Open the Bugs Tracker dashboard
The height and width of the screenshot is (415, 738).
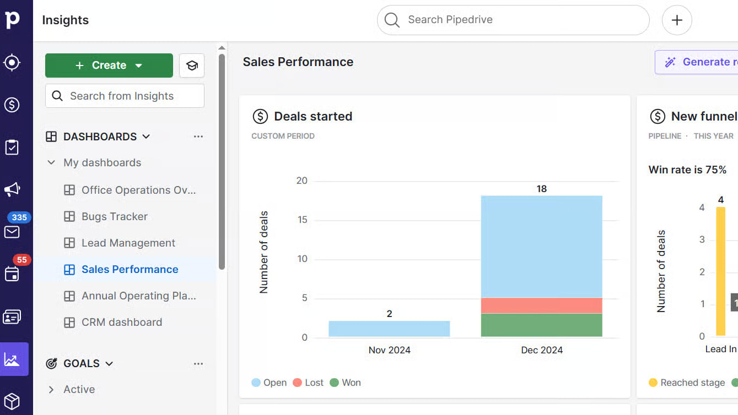click(115, 216)
